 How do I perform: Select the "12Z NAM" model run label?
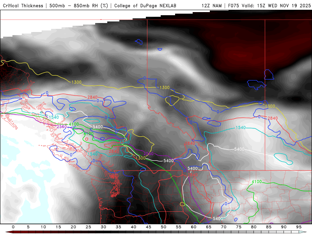[212, 6]
